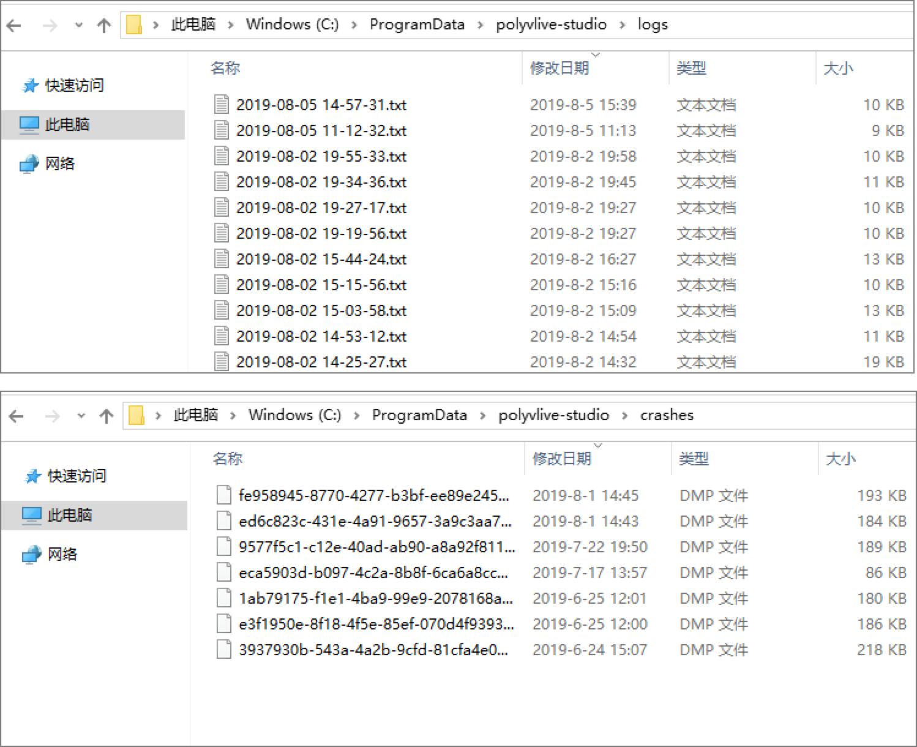Click the Up arrow in logs window
The height and width of the screenshot is (747, 917).
tap(104, 25)
